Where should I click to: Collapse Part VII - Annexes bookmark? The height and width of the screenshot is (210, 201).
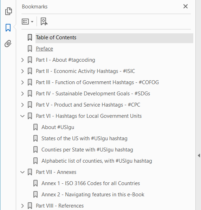[22, 172]
